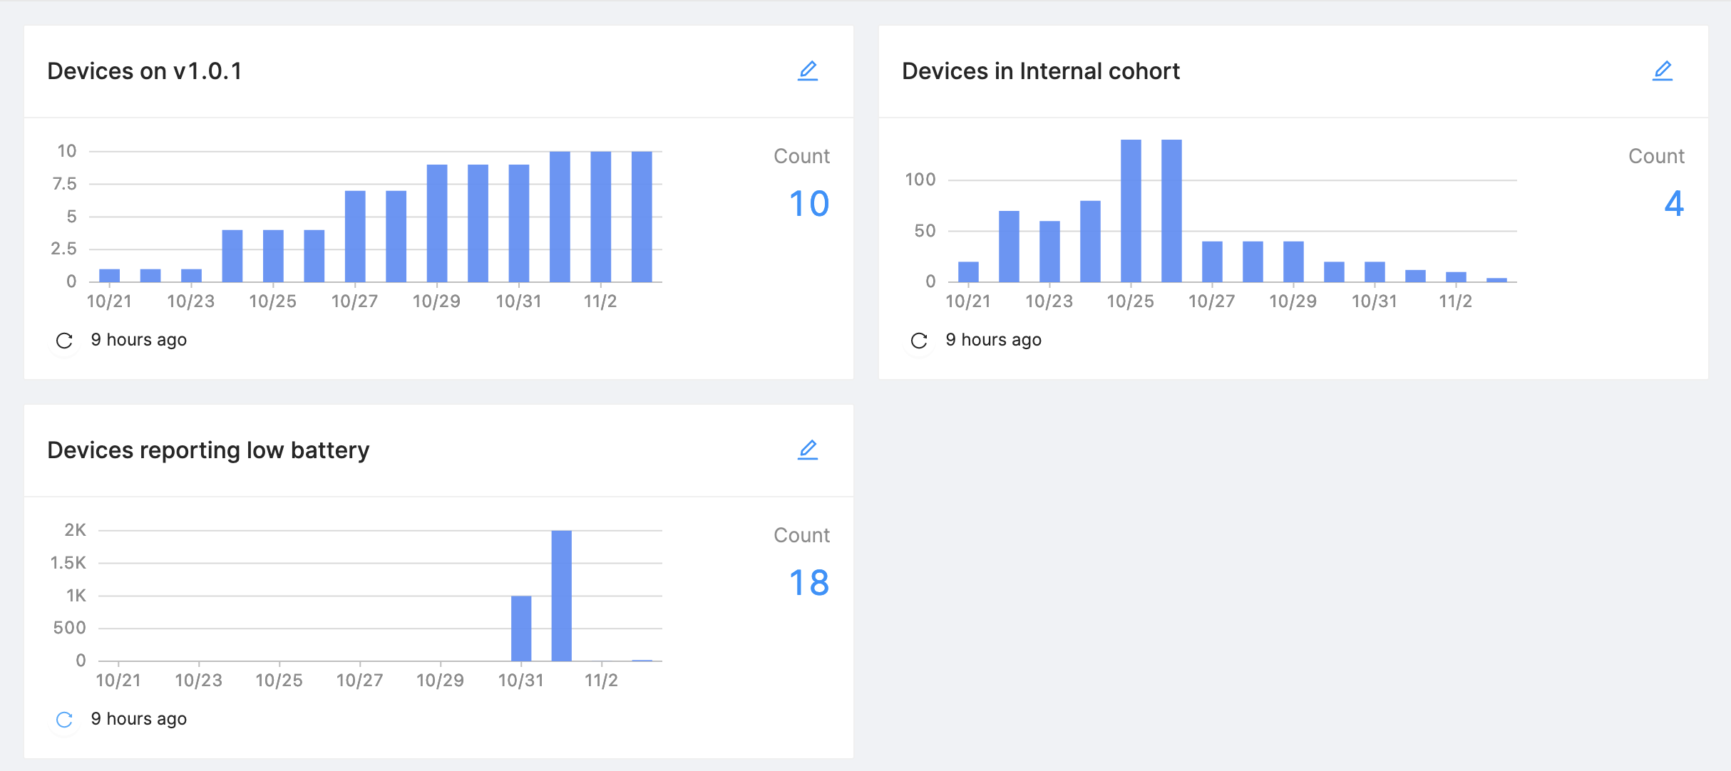Edit the Devices reporting low battery card

tap(807, 450)
